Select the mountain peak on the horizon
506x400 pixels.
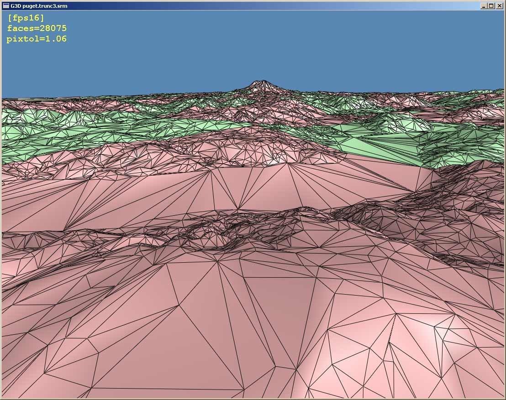[x=262, y=85]
